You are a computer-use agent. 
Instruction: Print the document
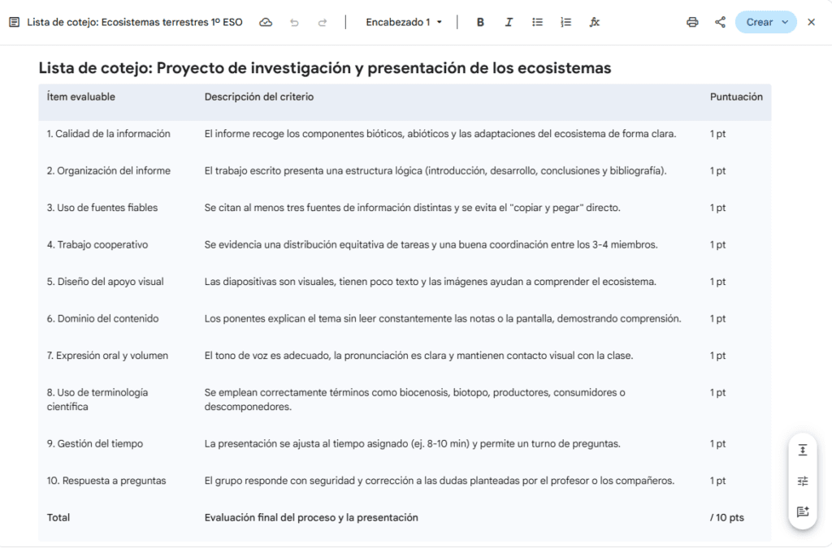click(x=692, y=22)
